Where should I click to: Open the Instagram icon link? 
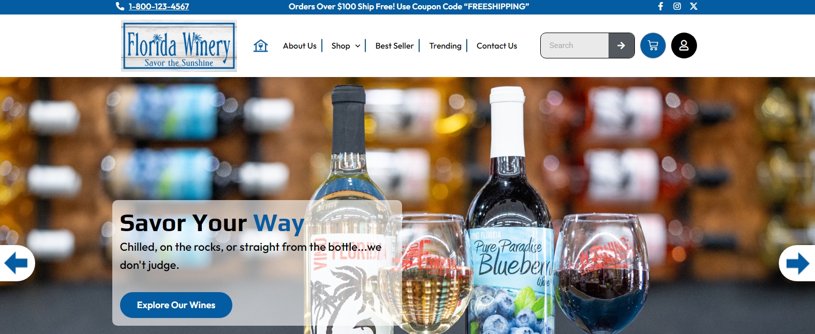(677, 6)
